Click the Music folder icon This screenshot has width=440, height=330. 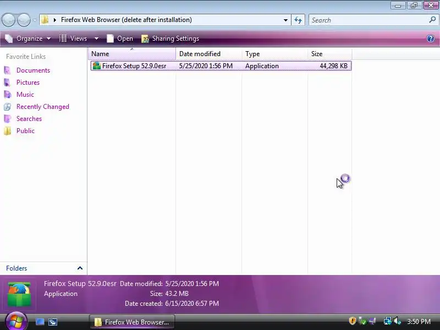pos(8,94)
